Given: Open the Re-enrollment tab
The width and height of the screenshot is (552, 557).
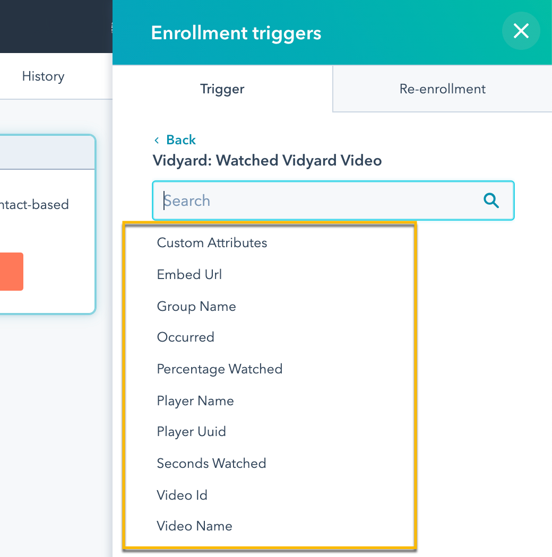Looking at the screenshot, I should (x=442, y=89).
